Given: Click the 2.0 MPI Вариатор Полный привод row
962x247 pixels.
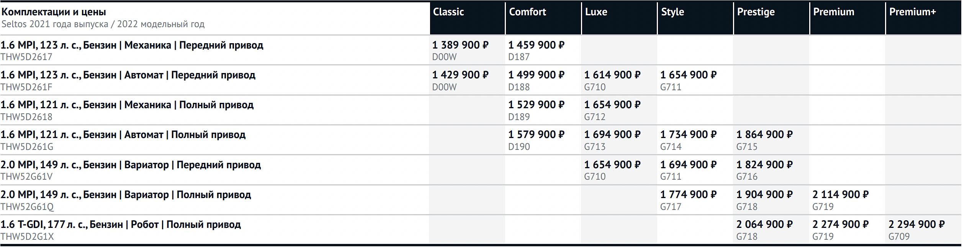Looking at the screenshot, I should (x=126, y=195).
